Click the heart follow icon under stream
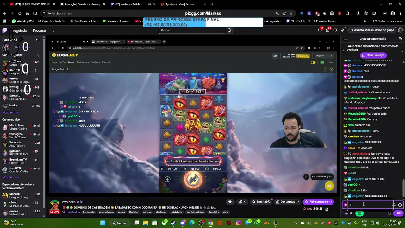 click(230, 202)
